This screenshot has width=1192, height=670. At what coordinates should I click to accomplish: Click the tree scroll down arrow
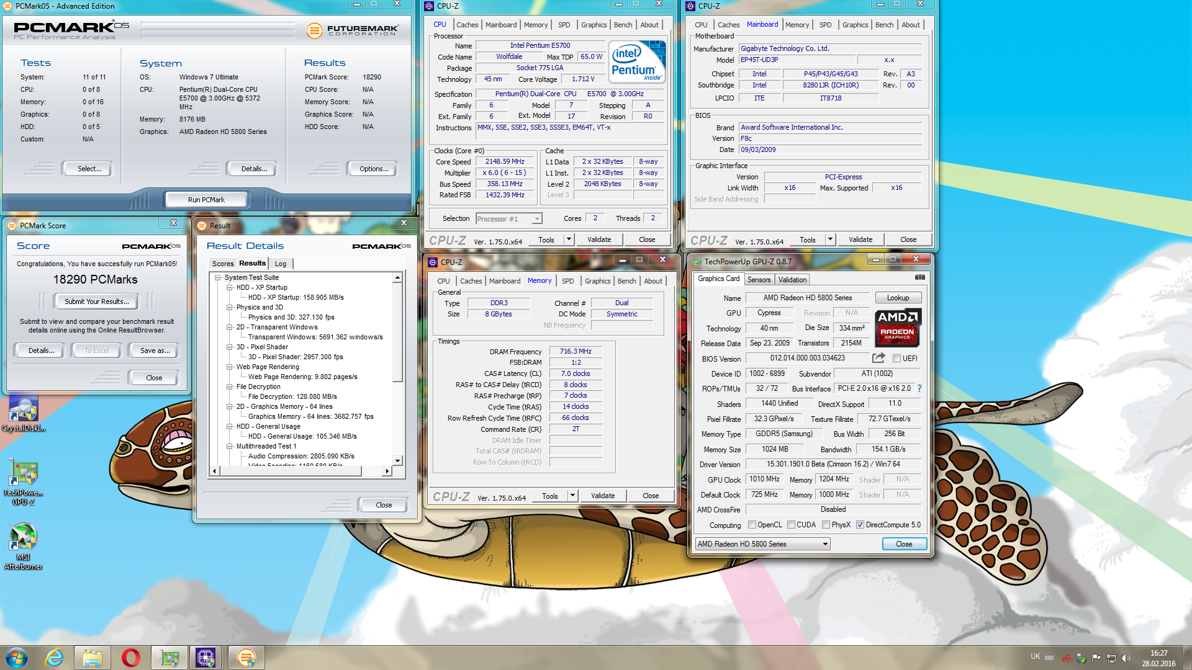(x=398, y=460)
